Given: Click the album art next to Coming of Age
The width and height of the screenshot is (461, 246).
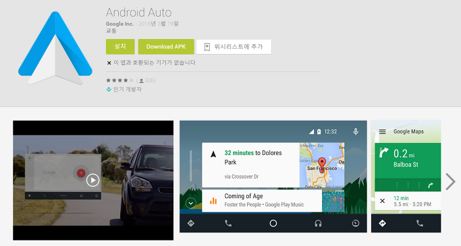Looking at the screenshot, I should 333,201.
